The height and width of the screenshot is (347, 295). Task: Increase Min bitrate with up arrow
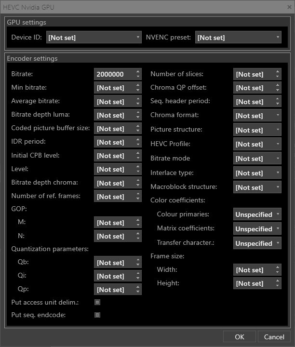pyautogui.click(x=138, y=85)
